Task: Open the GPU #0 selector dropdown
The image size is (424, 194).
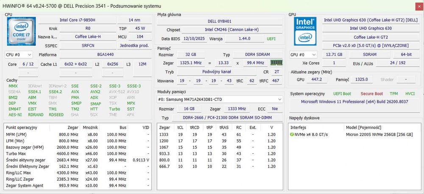Action: (303, 55)
